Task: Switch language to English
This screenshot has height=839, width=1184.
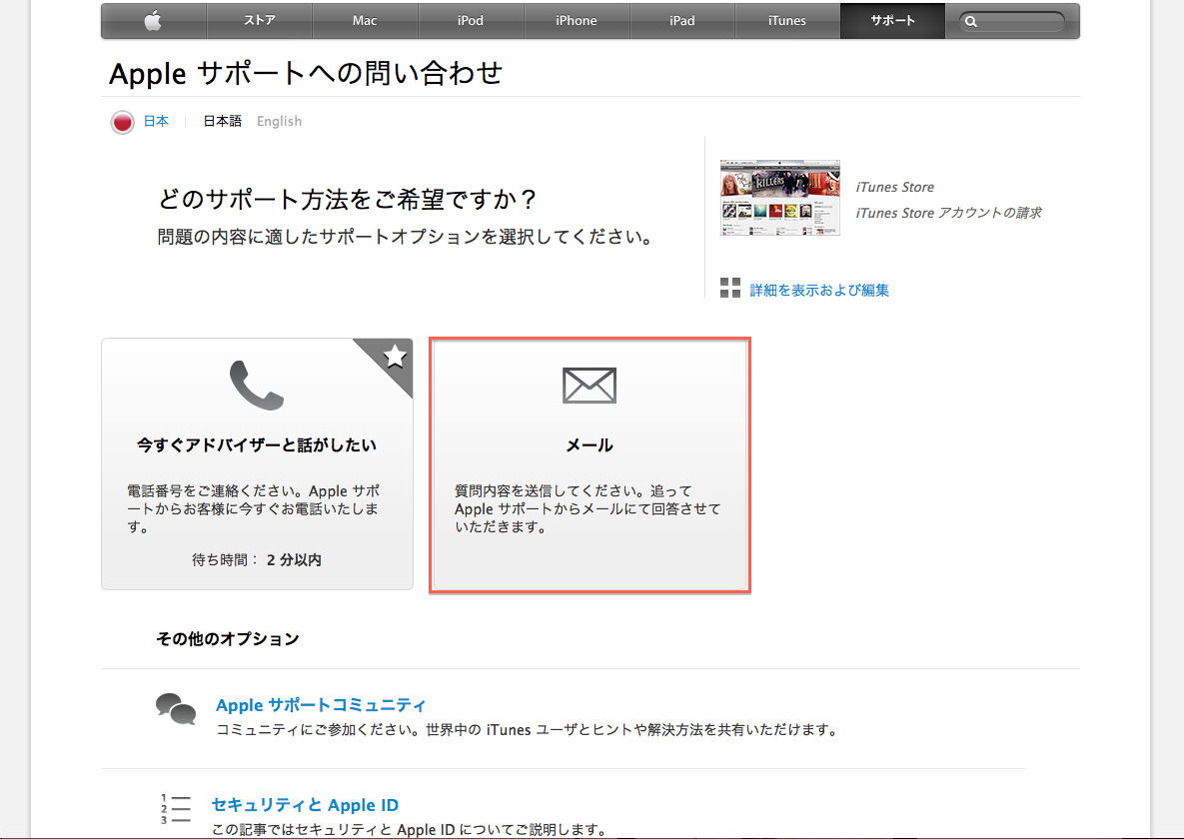Action: click(x=279, y=121)
